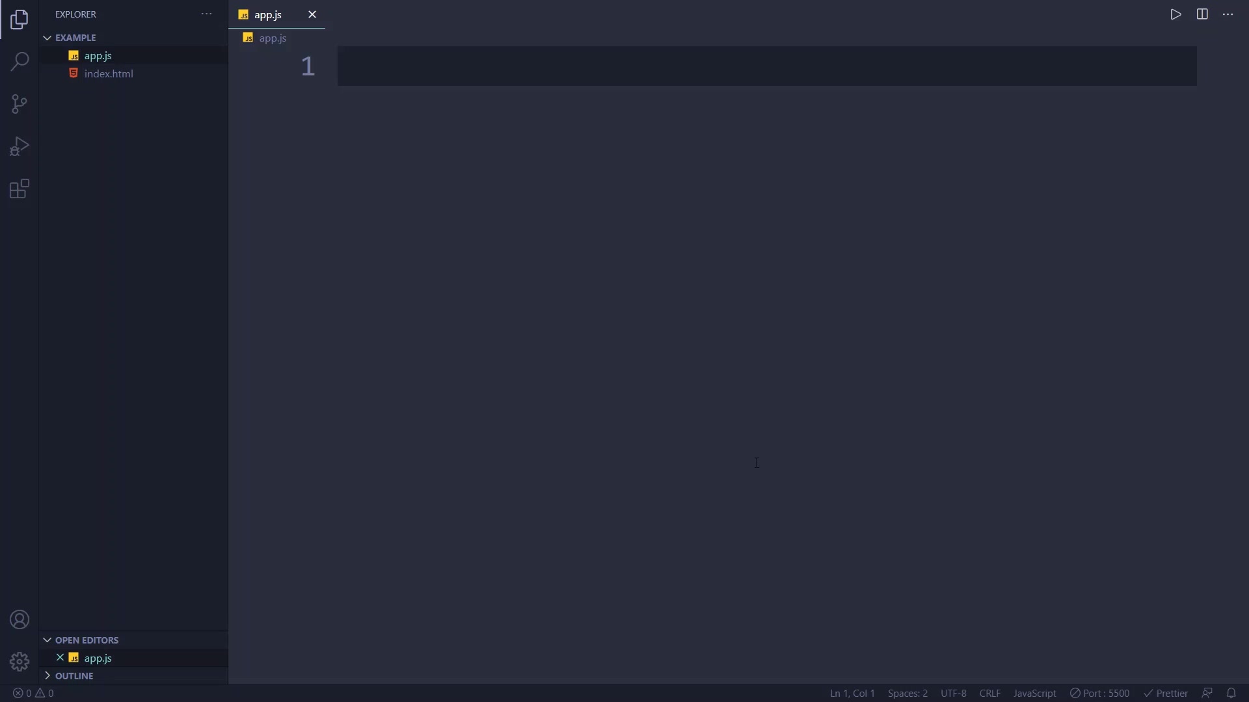Collapse the OPEN EDITORS section
Screen dimensions: 1249x702
click(x=47, y=640)
